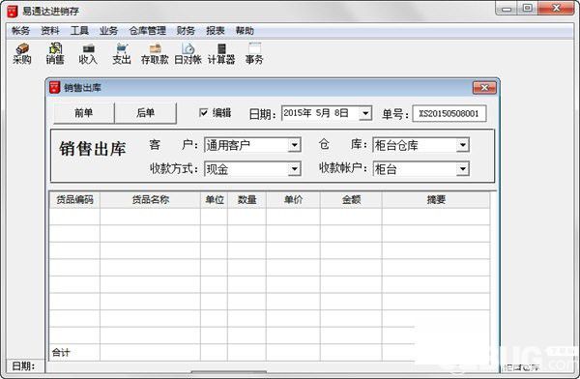Image resolution: width=580 pixels, height=379 pixels.
Task: Click the 数量 column header
Action: 246,200
